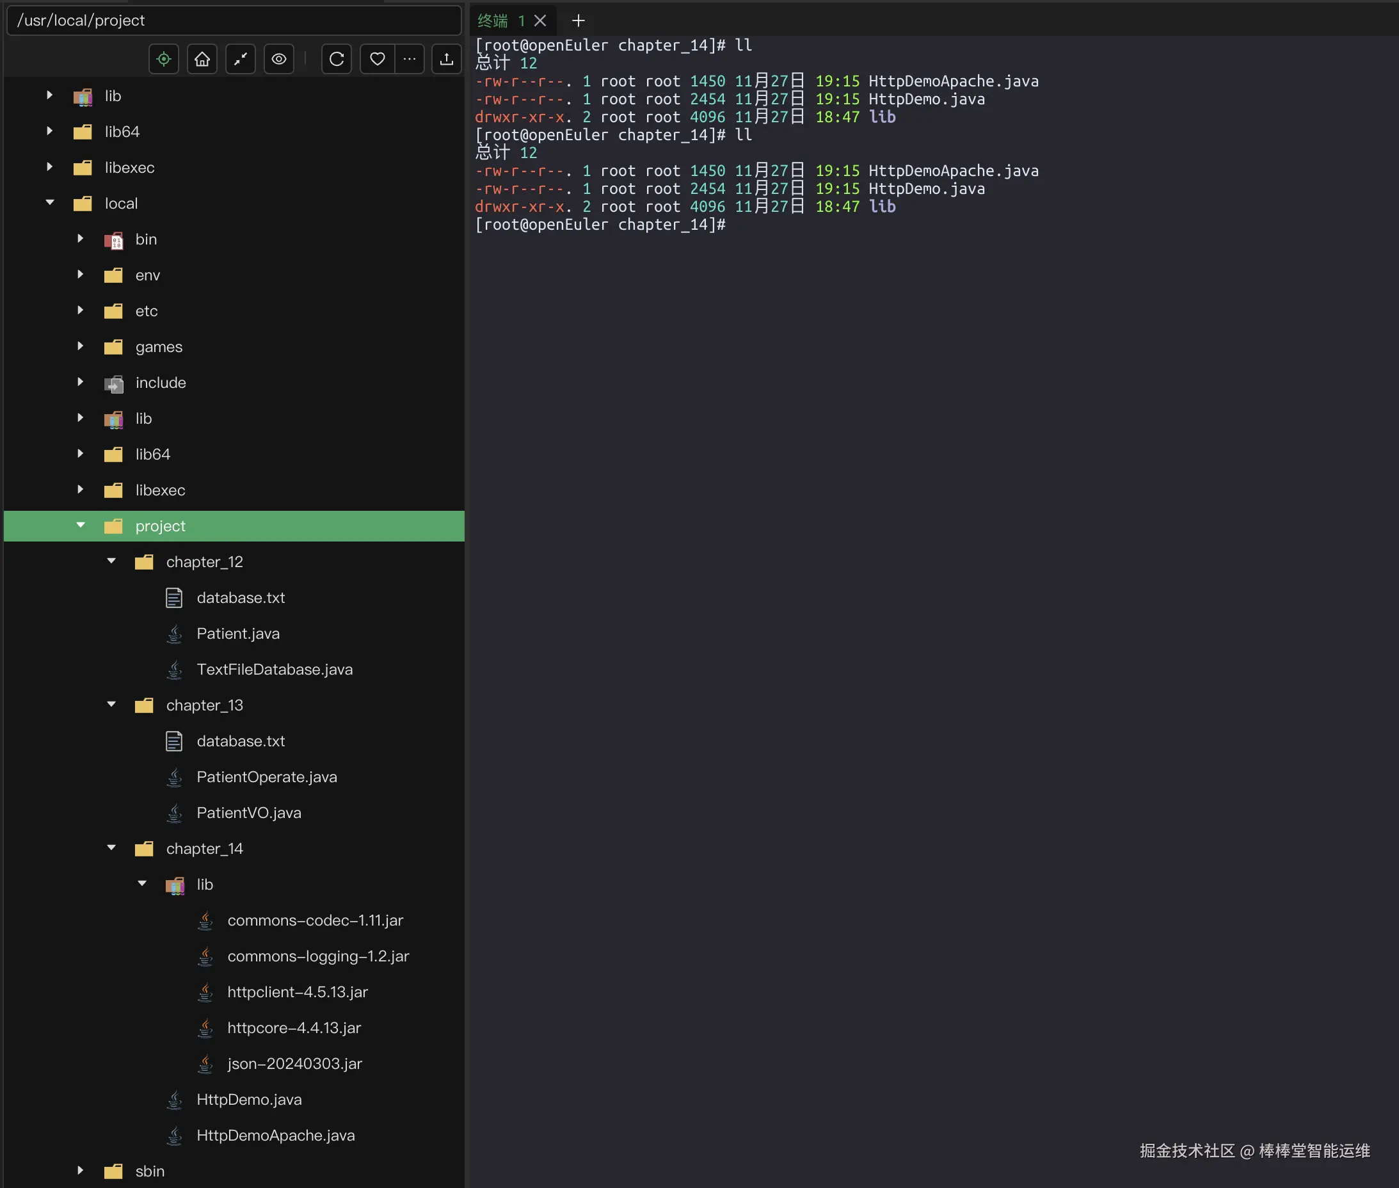This screenshot has height=1188, width=1399.
Task: Click the collapse arrows icon in toolbar
Action: click(x=241, y=60)
